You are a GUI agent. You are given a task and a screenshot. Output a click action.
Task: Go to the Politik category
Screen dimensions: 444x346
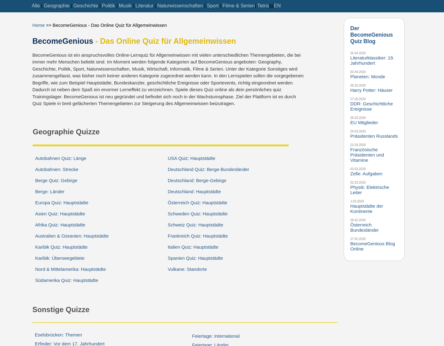[x=109, y=6]
